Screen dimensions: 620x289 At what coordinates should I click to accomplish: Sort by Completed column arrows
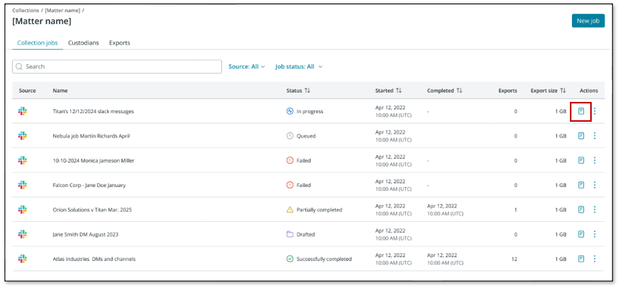[x=459, y=91]
